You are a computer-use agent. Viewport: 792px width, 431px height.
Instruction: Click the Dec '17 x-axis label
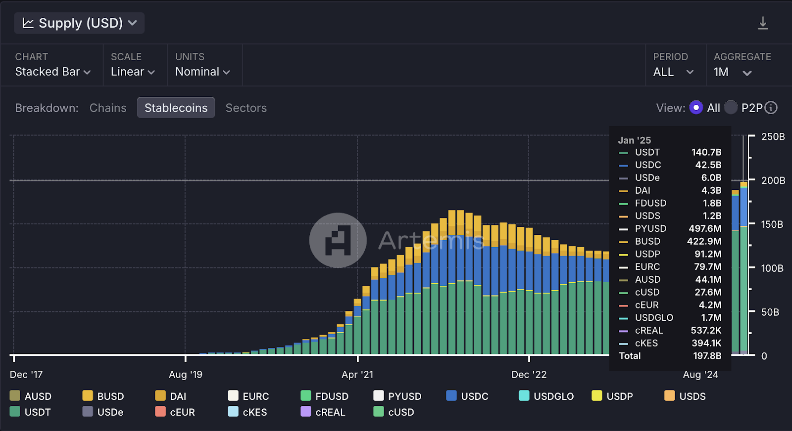coord(26,375)
